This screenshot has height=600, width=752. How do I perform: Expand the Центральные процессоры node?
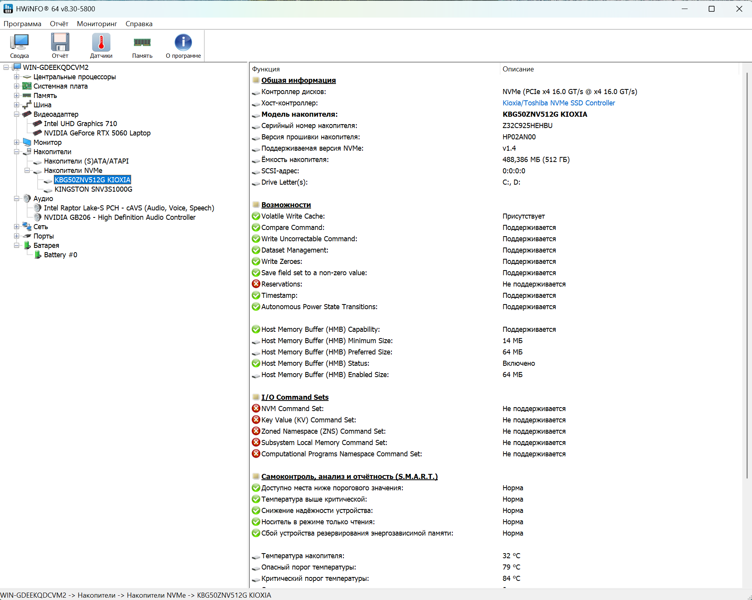pyautogui.click(x=17, y=77)
